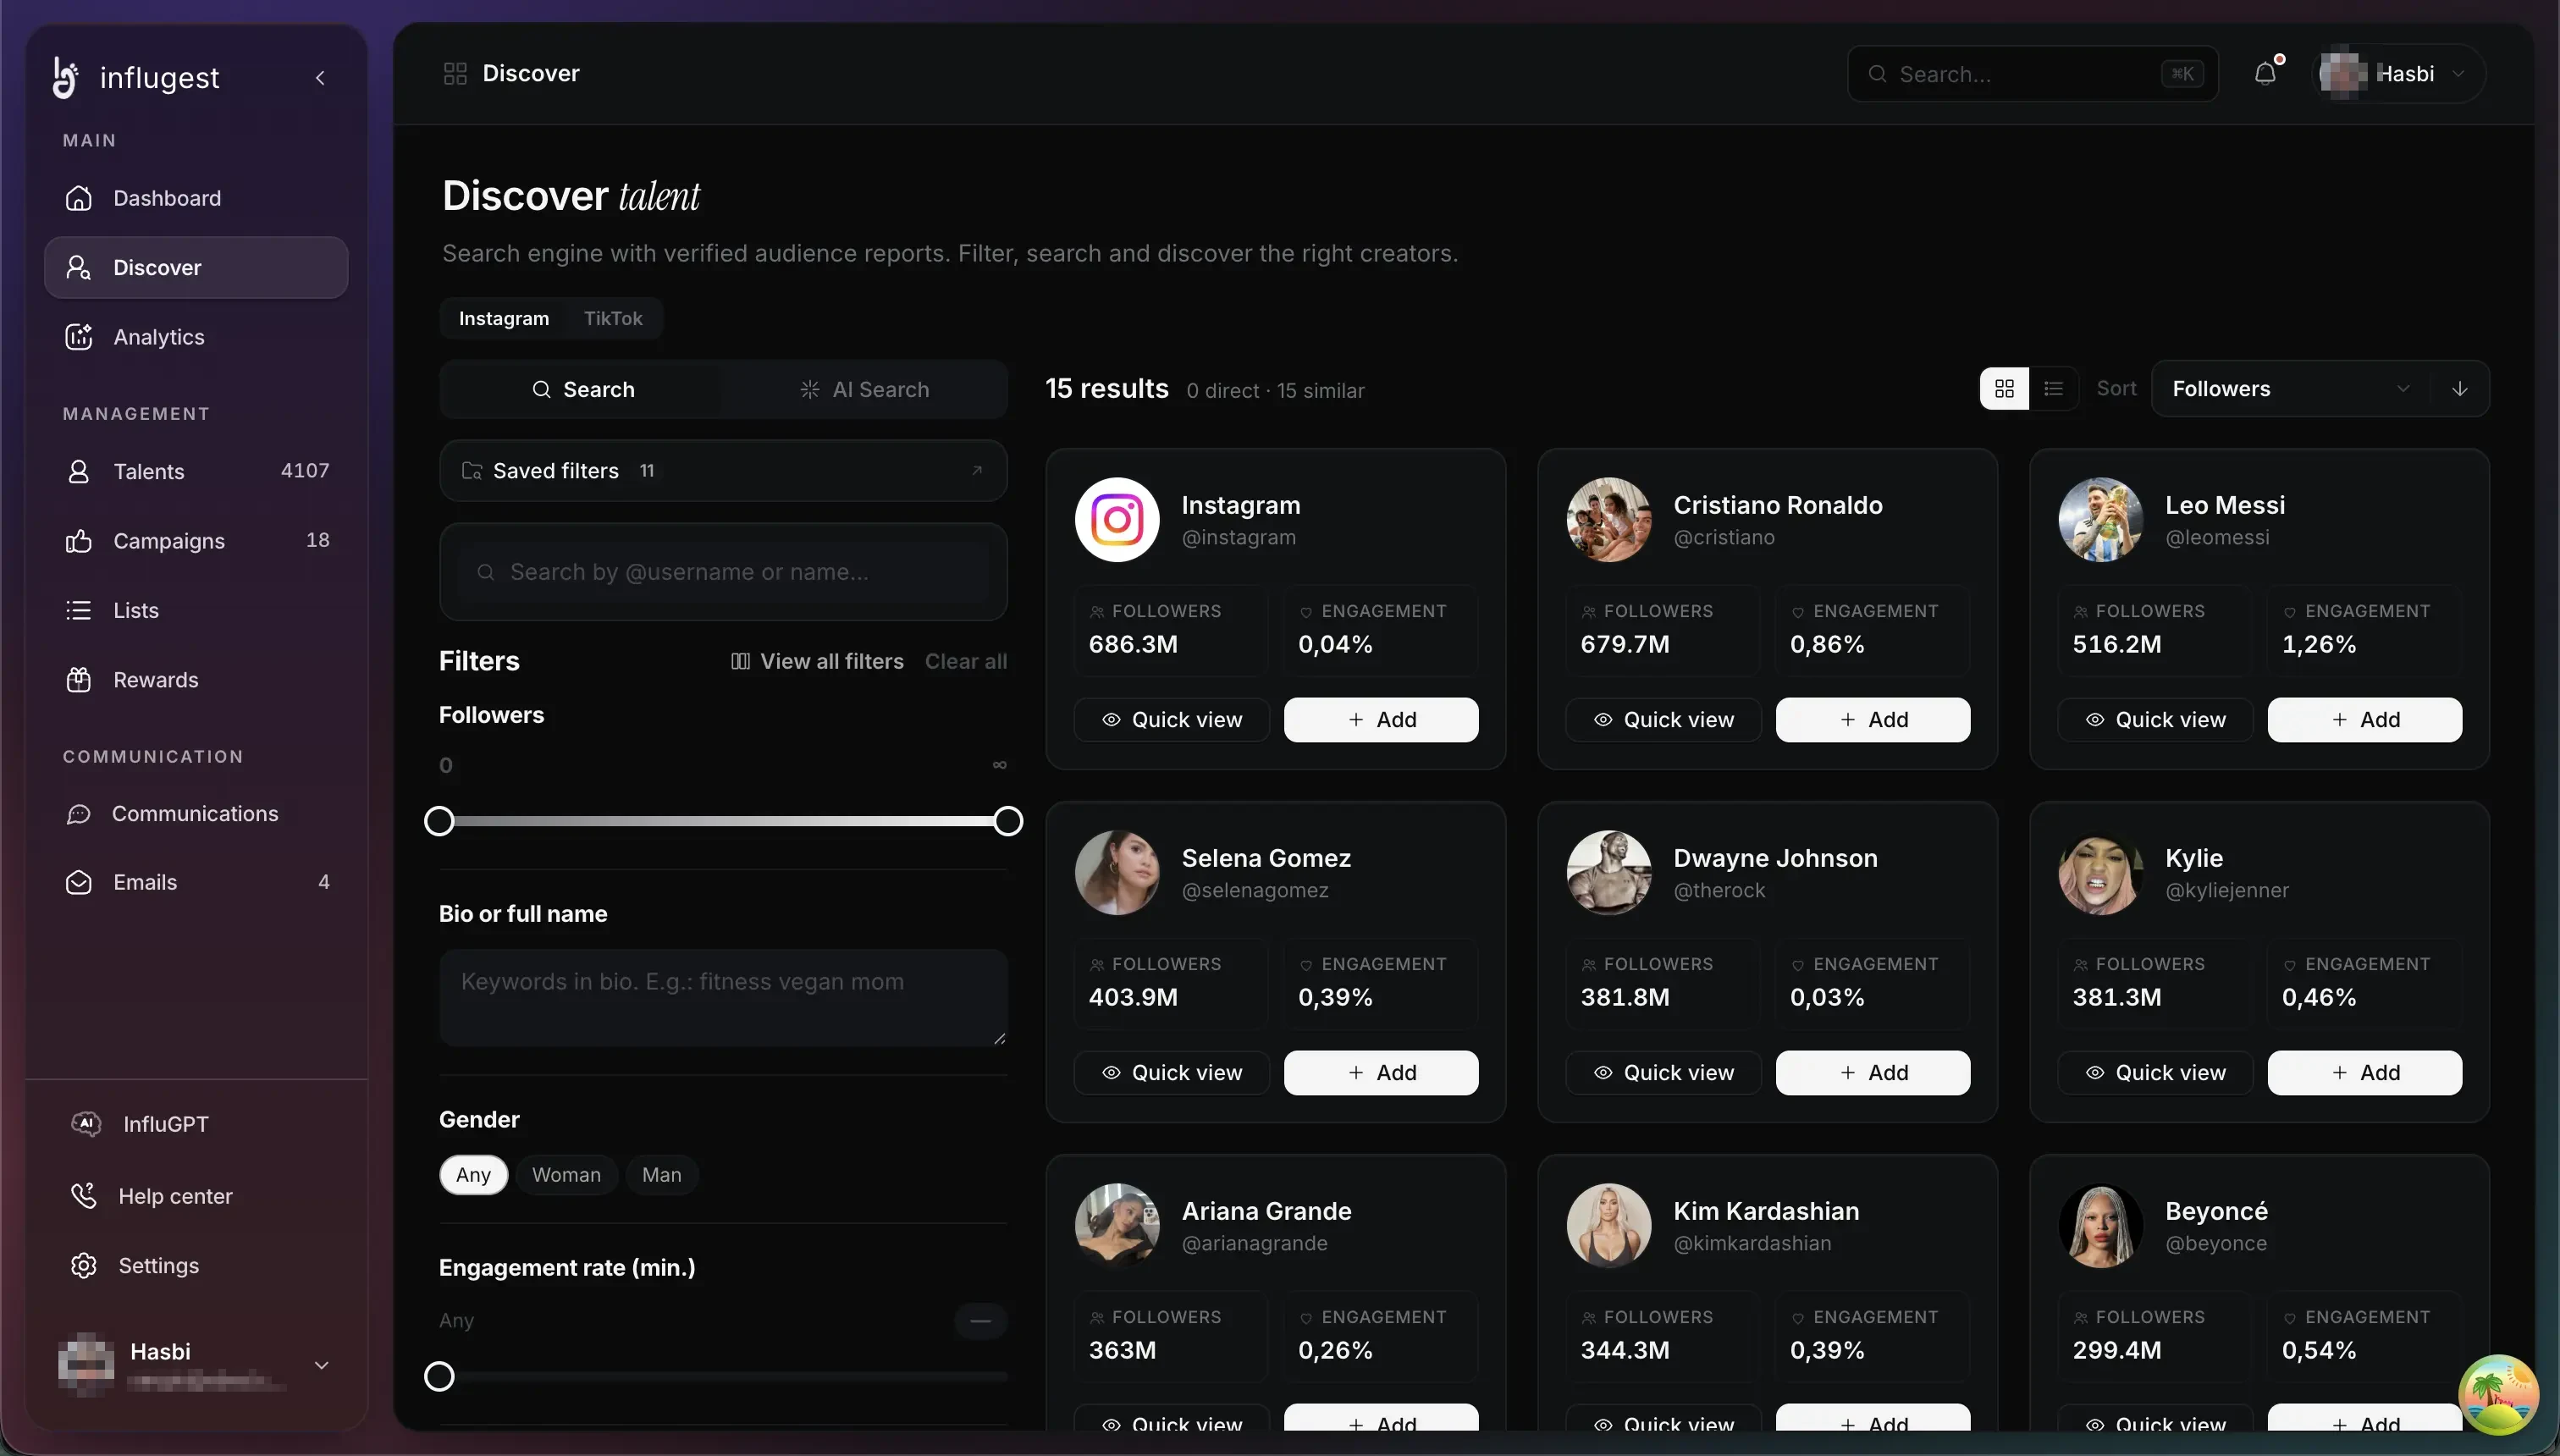2560x1456 pixels.
Task: Quick view Dwayne Johnson
Action: (x=1663, y=1073)
